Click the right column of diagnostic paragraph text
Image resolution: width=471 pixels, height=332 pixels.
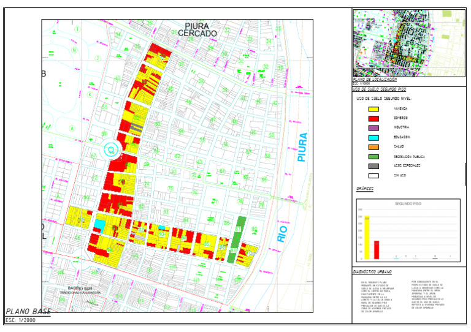click(427, 295)
